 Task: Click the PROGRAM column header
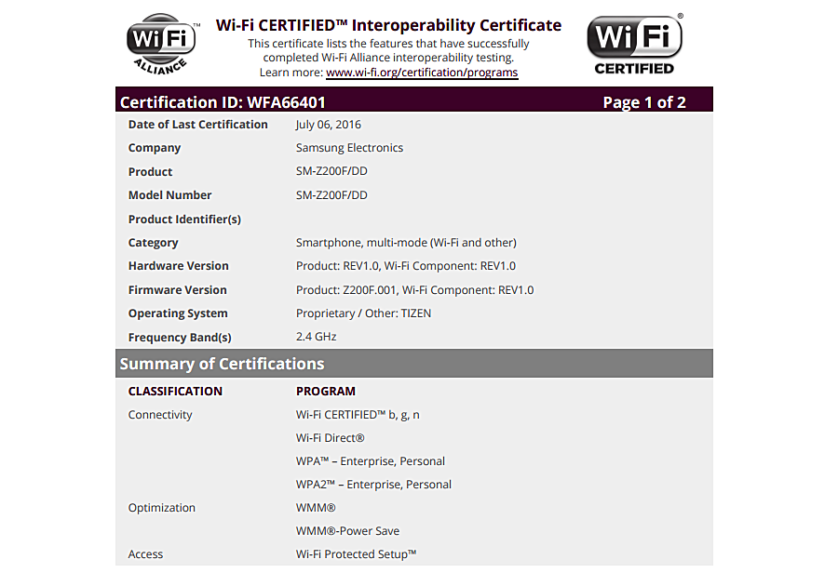tap(326, 392)
